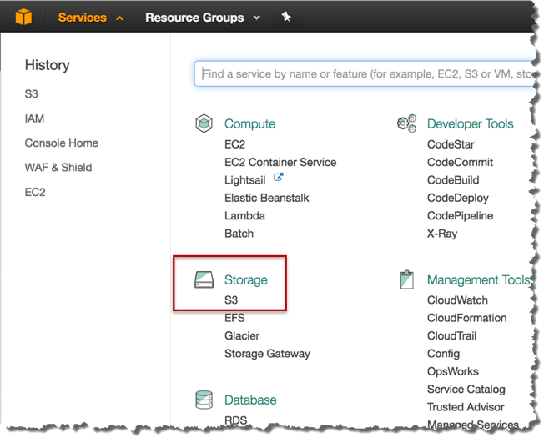This screenshot has width=549, height=443.
Task: Open the CodeCommit service
Action: click(x=460, y=162)
